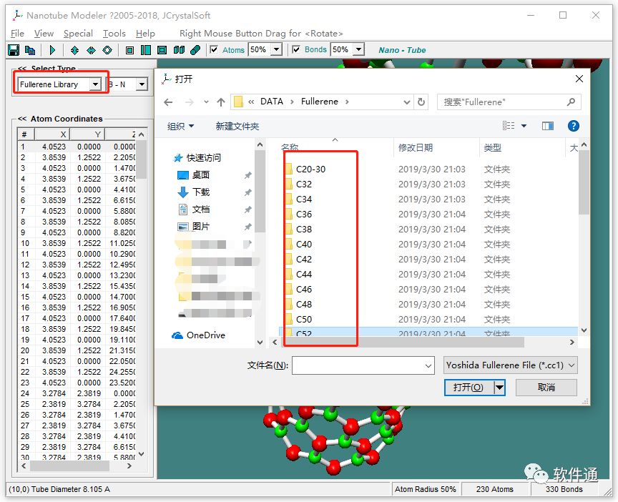Click the vertical double-arrow rotate icon

tap(74, 50)
